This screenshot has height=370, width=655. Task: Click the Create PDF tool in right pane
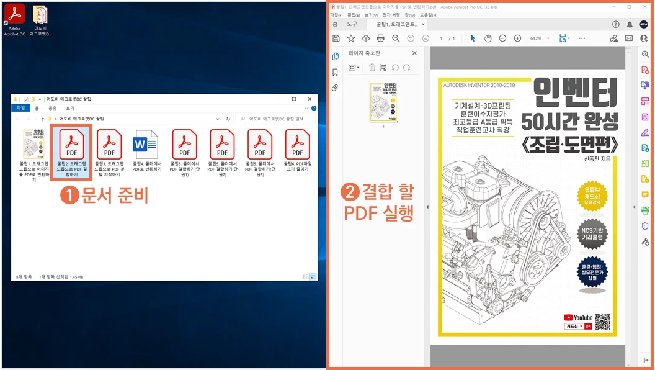pos(645,70)
